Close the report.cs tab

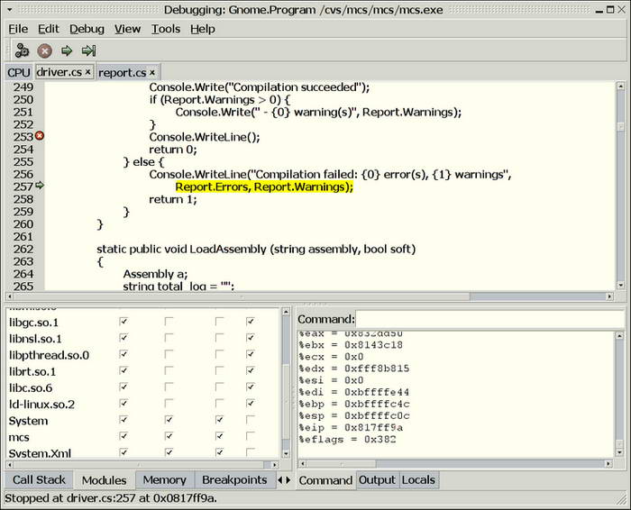tap(152, 73)
